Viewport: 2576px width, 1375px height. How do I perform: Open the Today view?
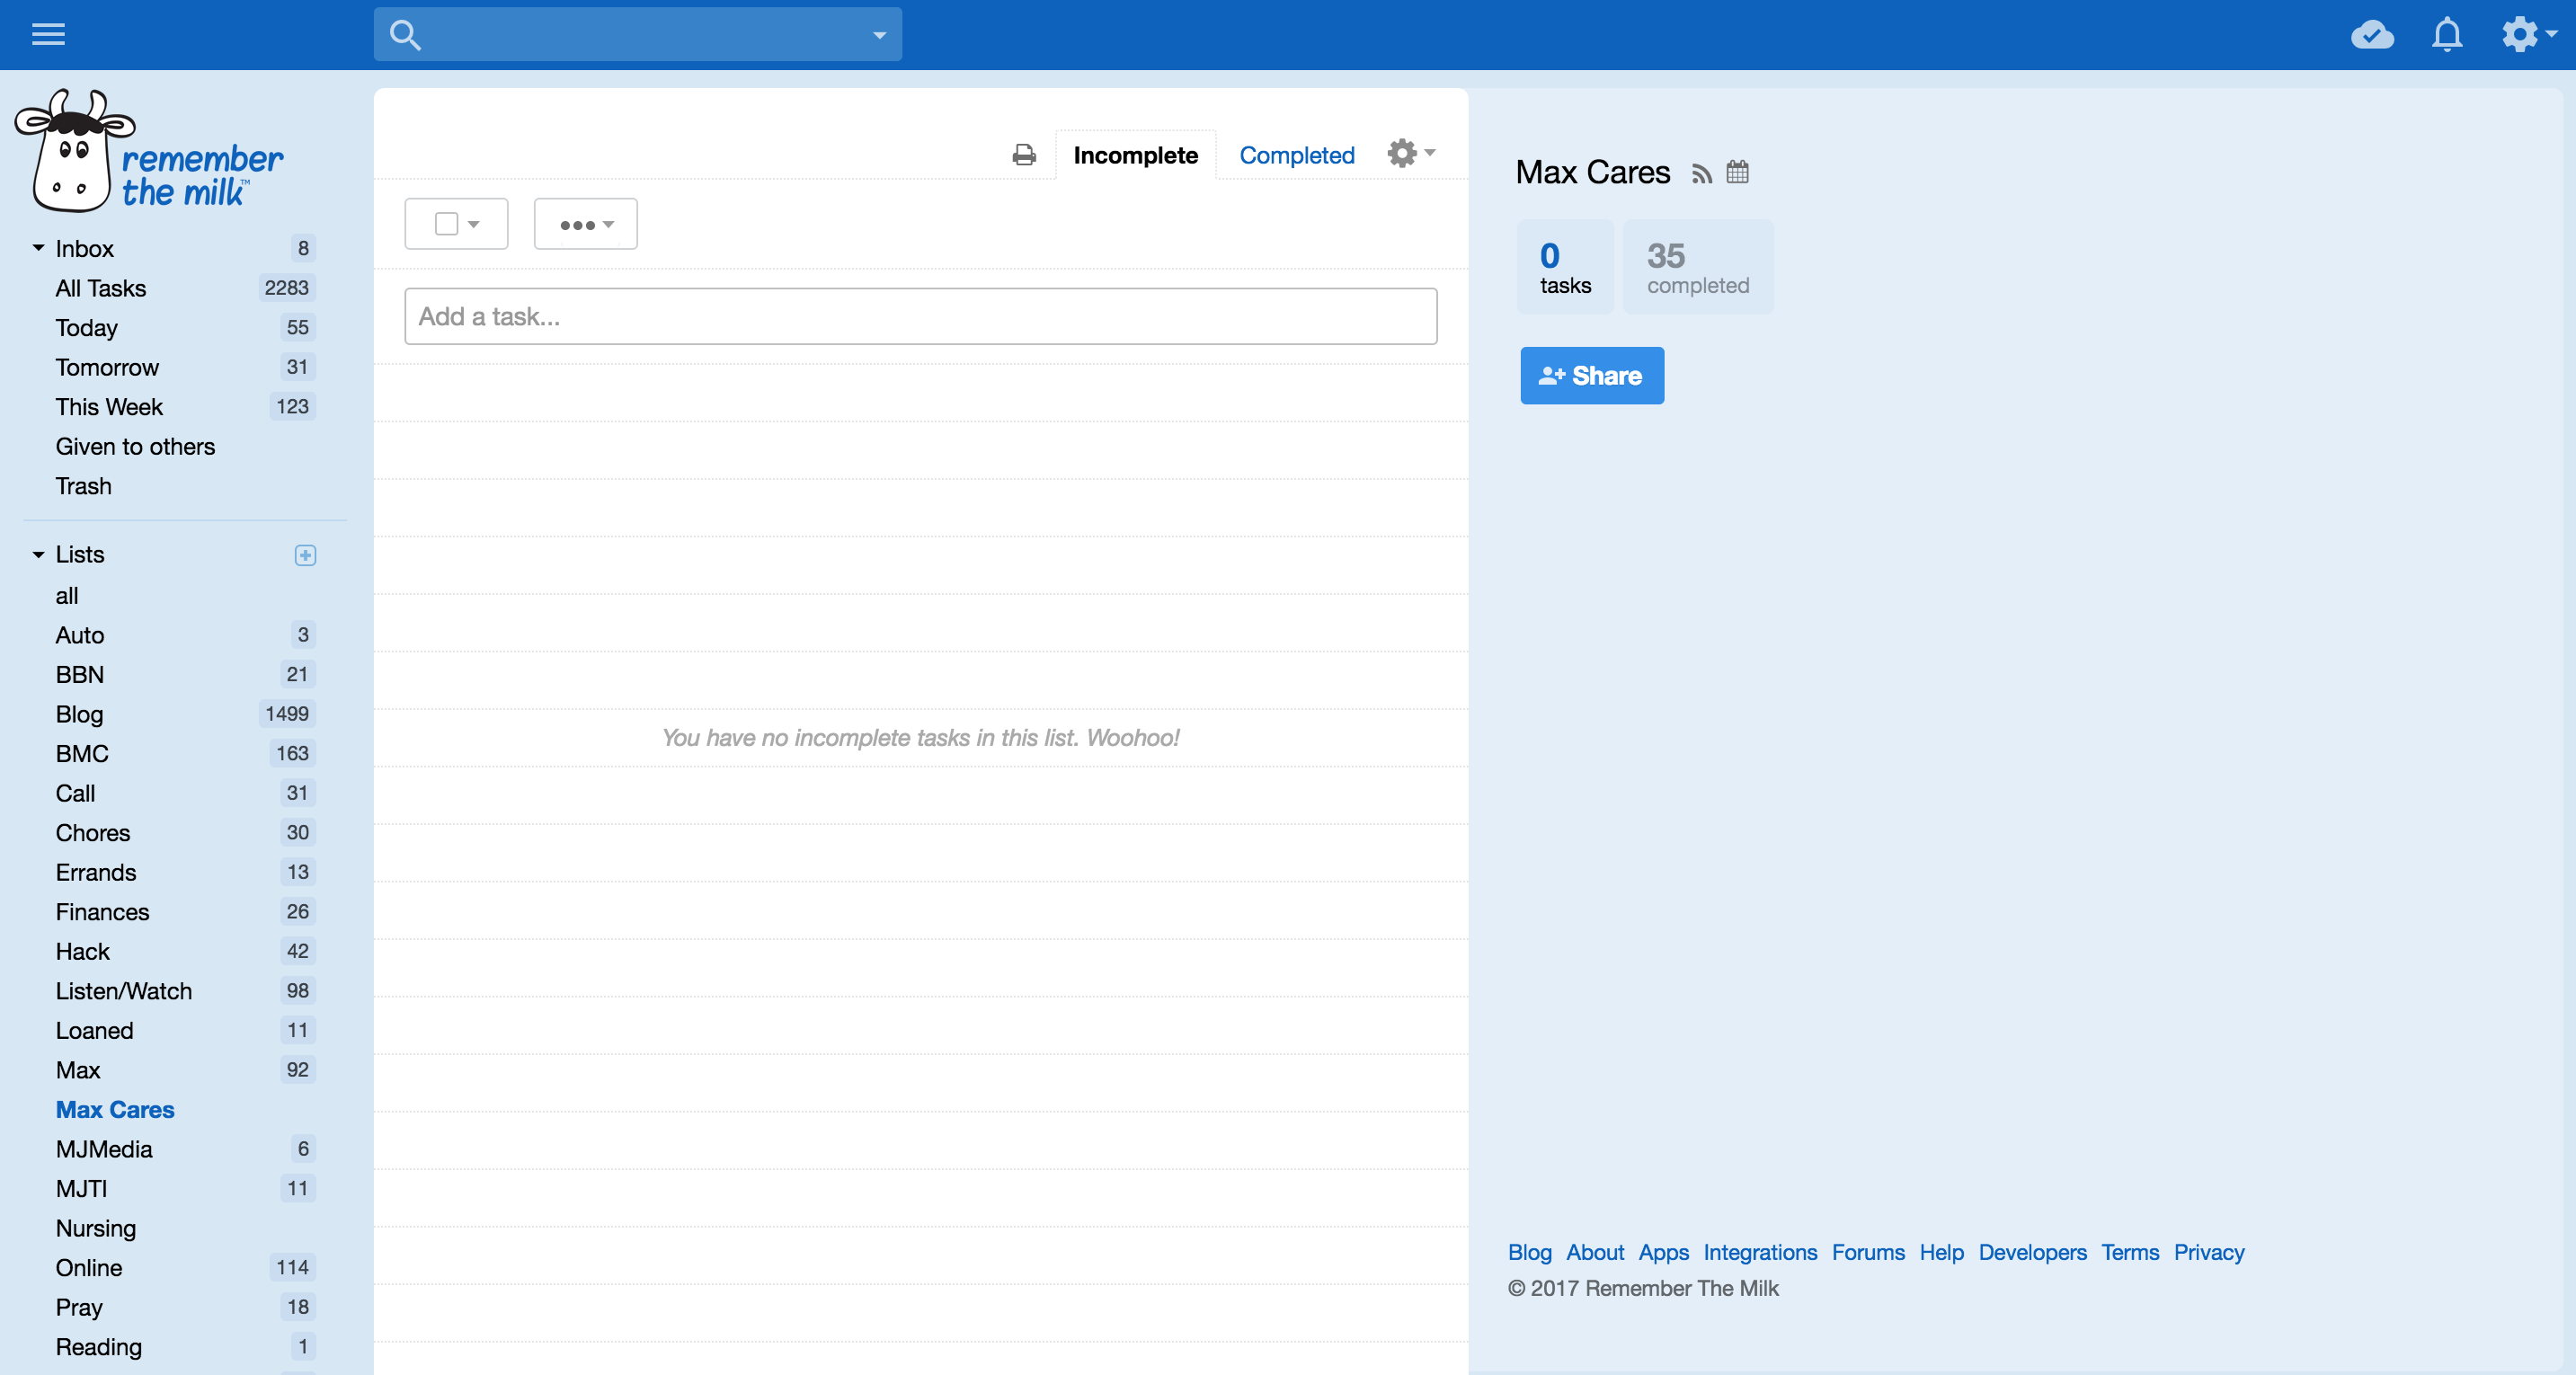click(87, 328)
